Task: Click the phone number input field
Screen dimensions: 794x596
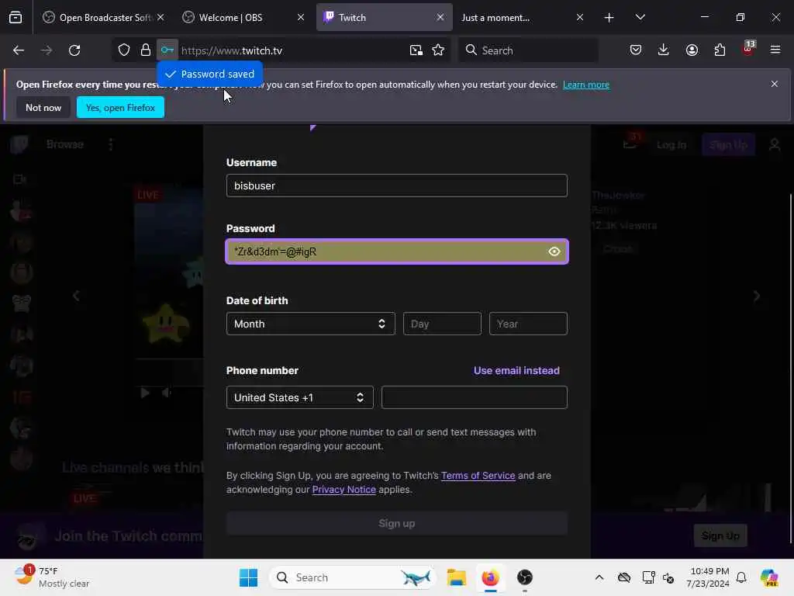Action: point(474,397)
